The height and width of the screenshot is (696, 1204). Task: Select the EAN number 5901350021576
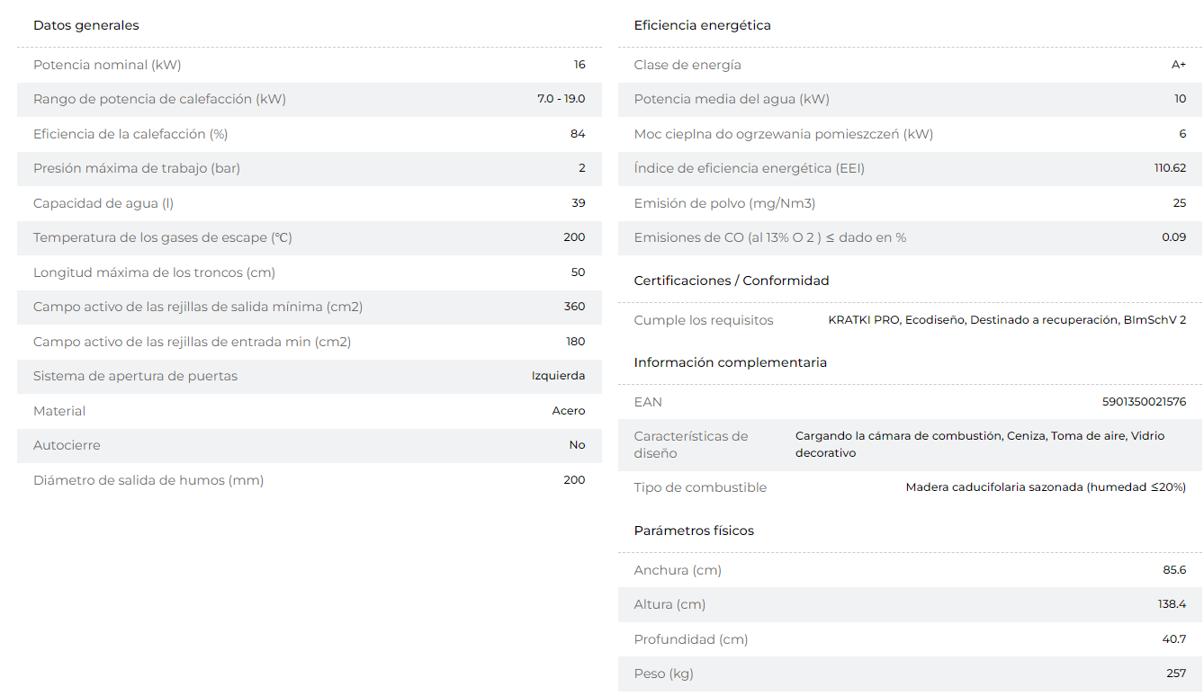coord(1144,402)
